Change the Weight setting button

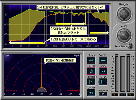pos(103,60)
